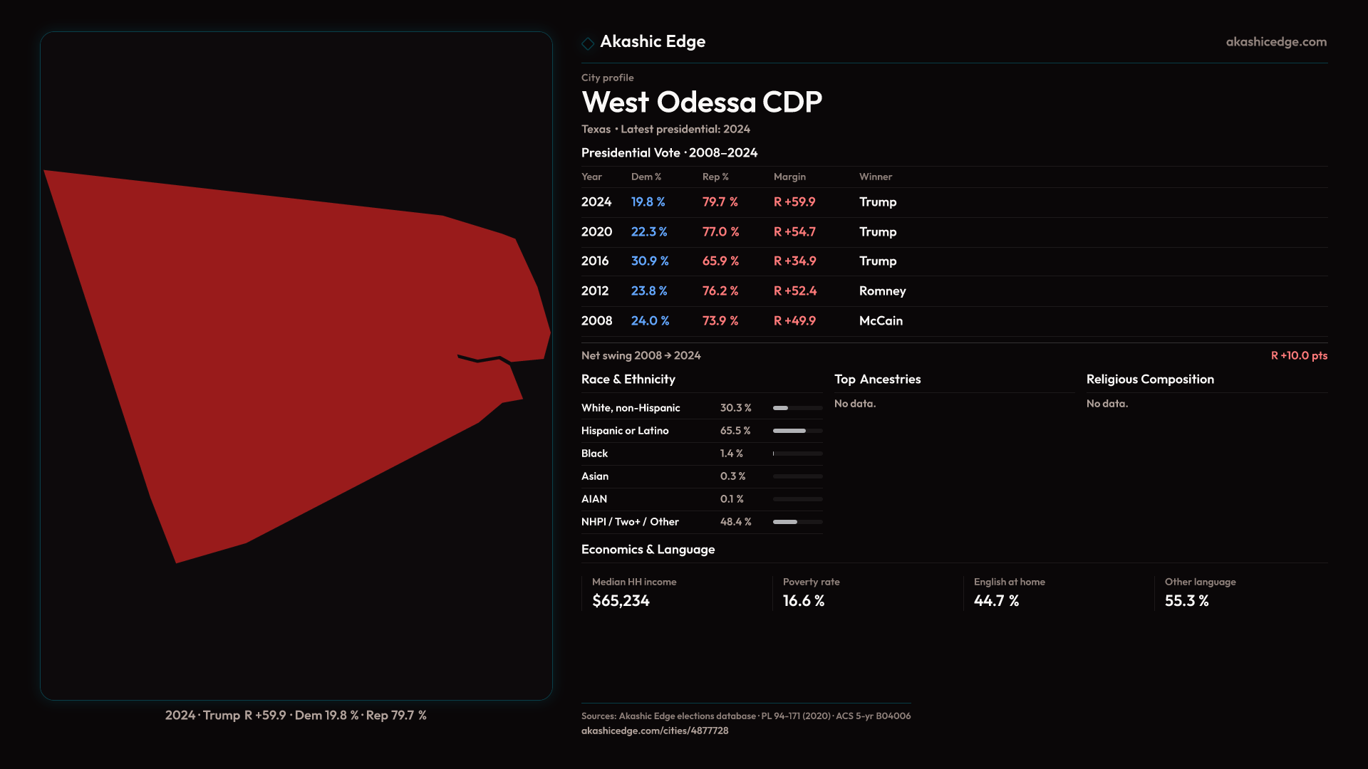Select the 2020 Trump winner entry
This screenshot has height=769, width=1368.
(877, 232)
